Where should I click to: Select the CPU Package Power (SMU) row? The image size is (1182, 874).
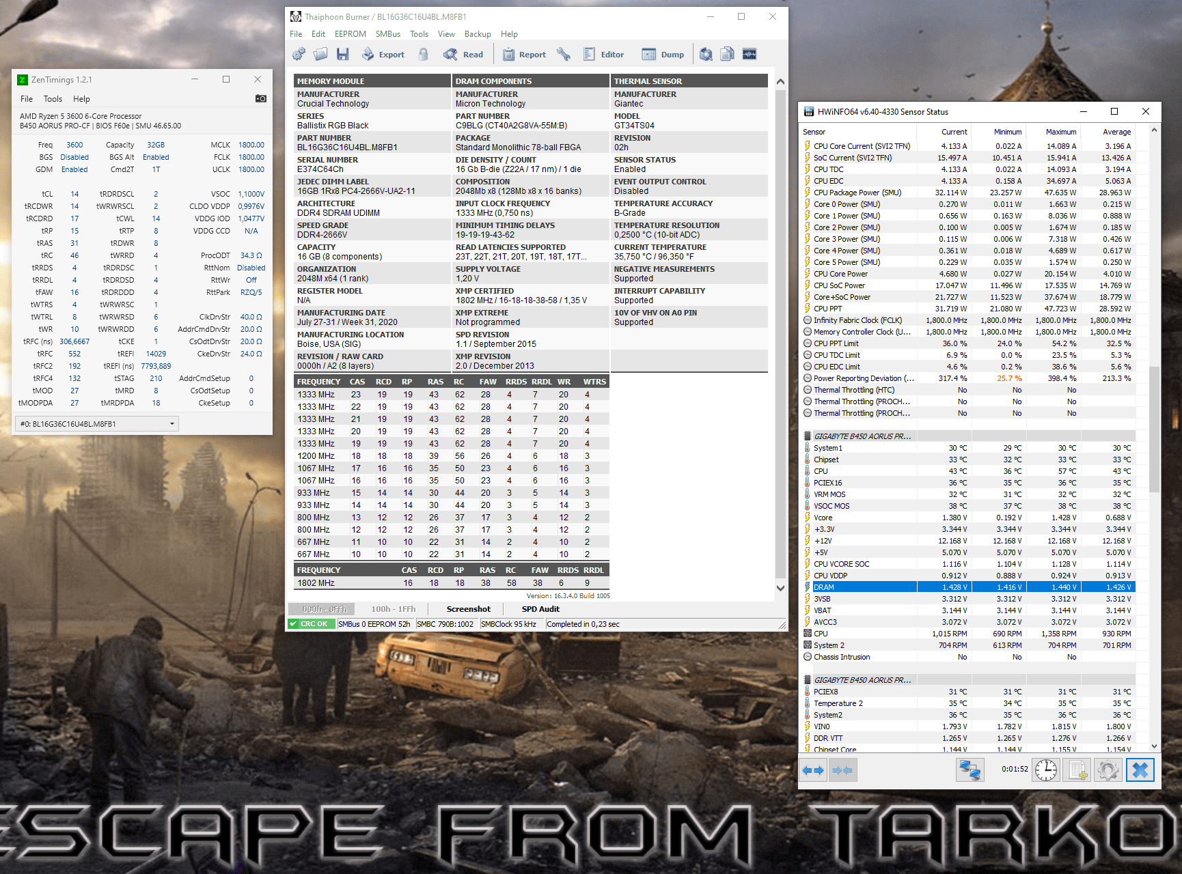tap(968, 193)
